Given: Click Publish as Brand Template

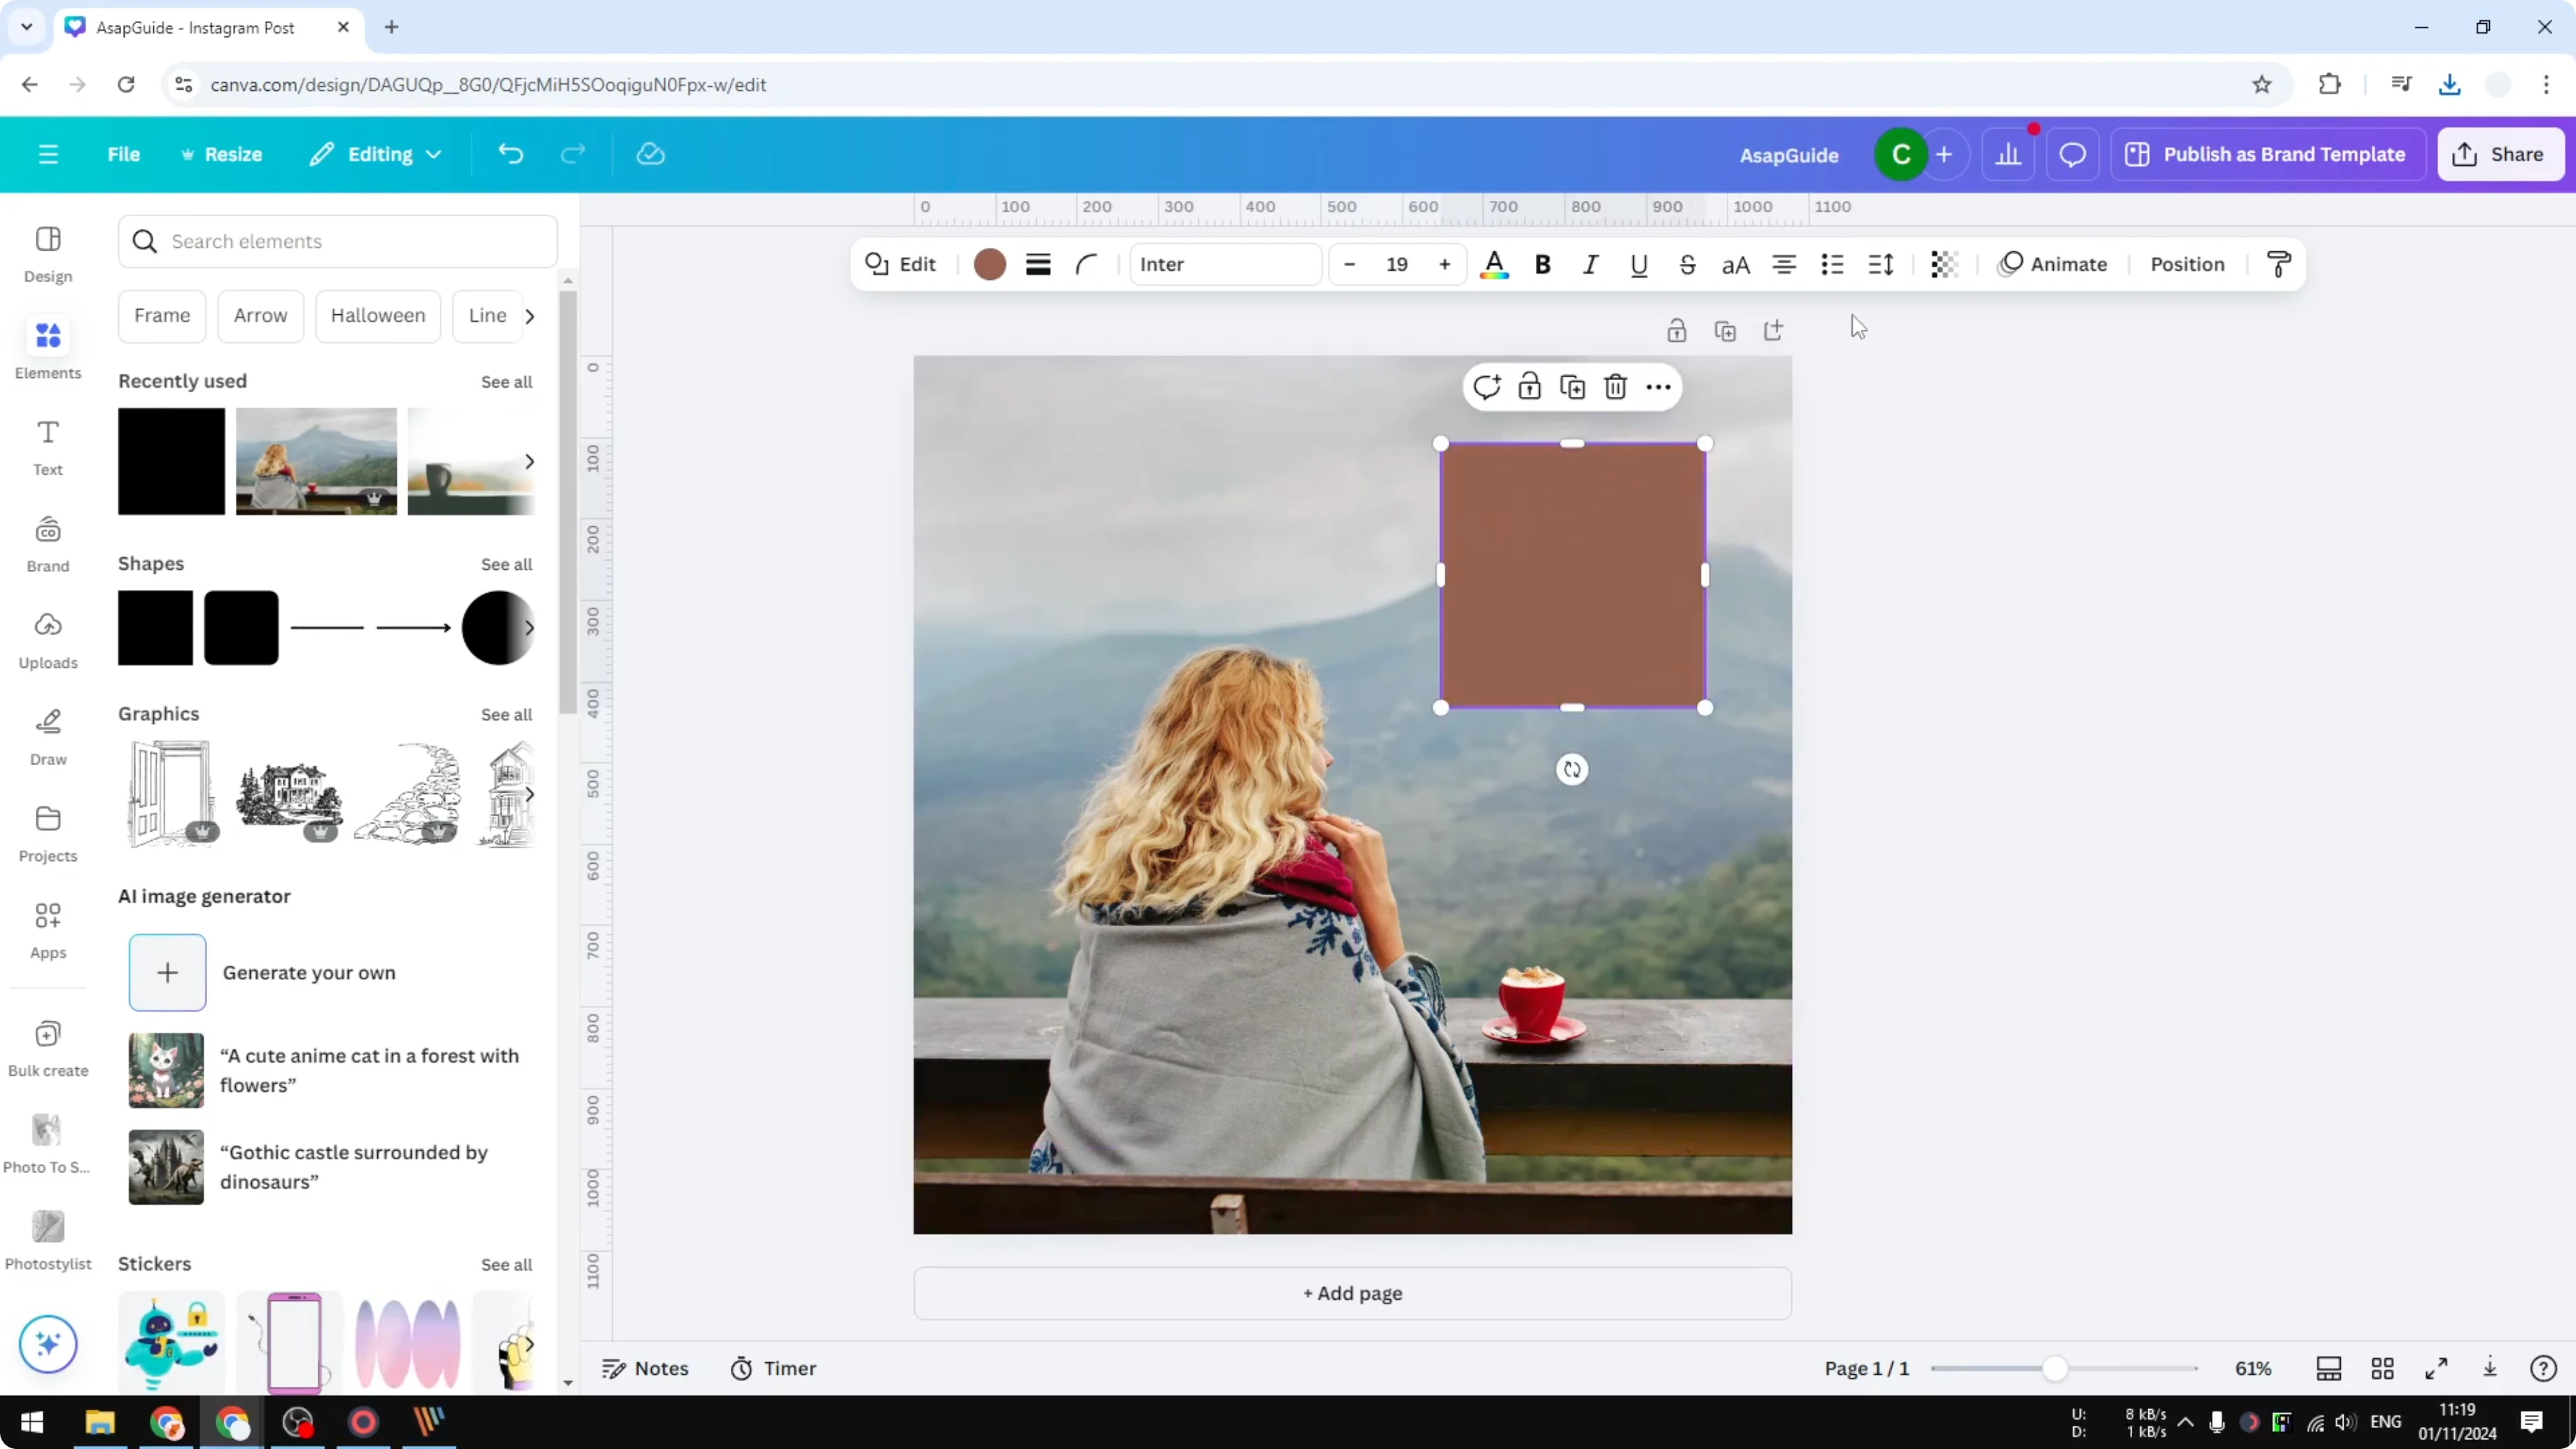Looking at the screenshot, I should point(2268,154).
